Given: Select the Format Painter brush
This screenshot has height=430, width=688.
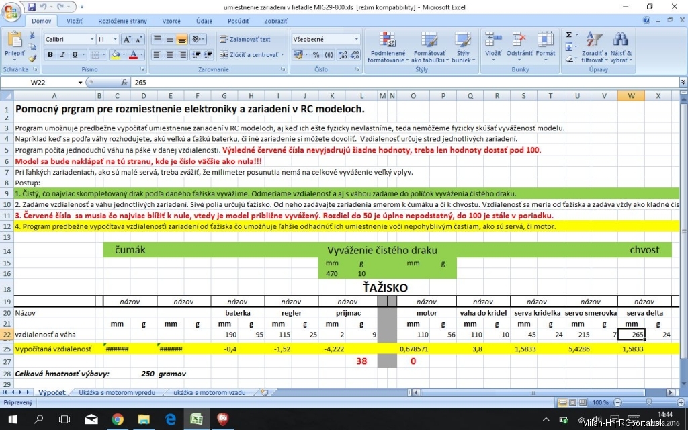Looking at the screenshot, I should (x=32, y=58).
